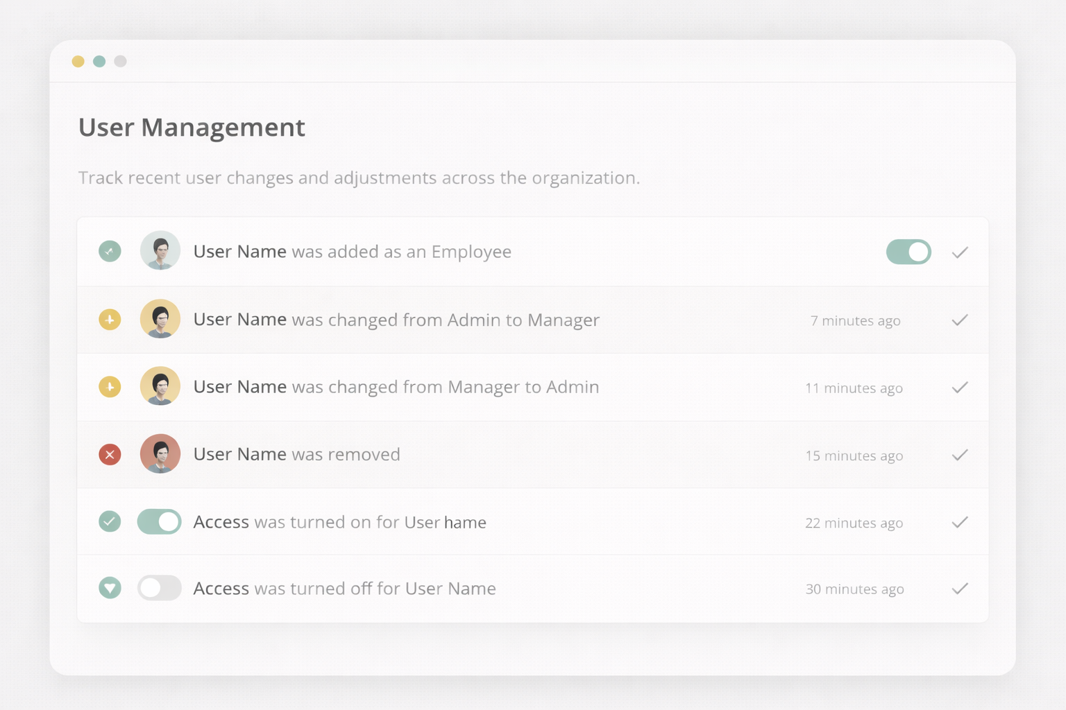Click the plus badge on Manager-to-Admin row
1066x710 pixels.
(110, 386)
